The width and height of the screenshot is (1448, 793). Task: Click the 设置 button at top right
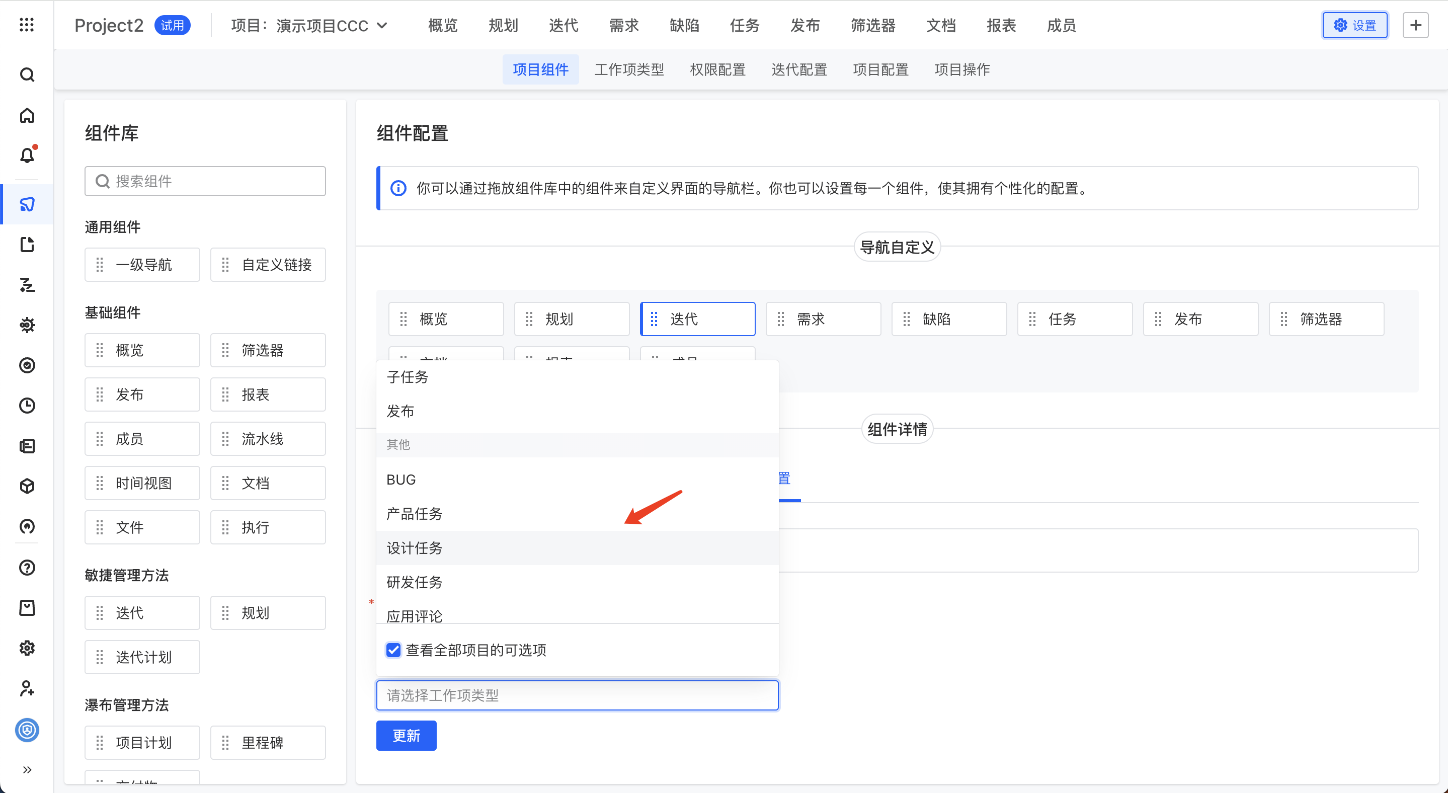point(1355,25)
